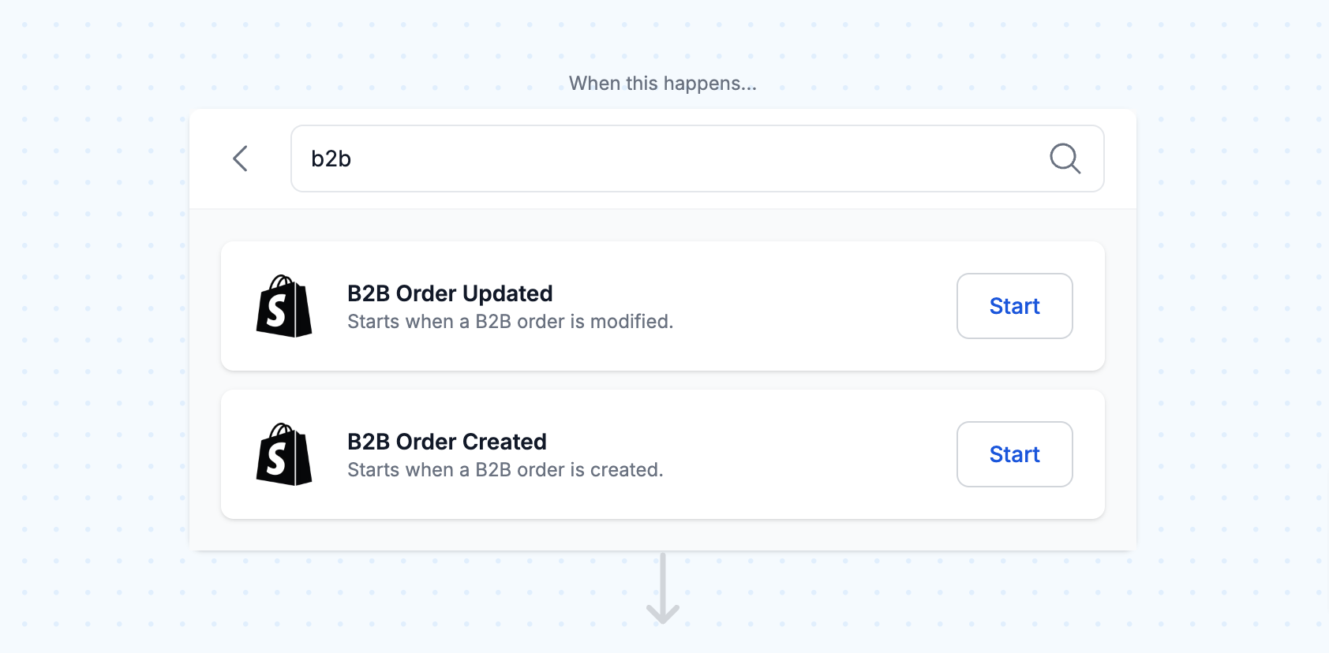Focus the search field containing b2b

click(x=697, y=159)
